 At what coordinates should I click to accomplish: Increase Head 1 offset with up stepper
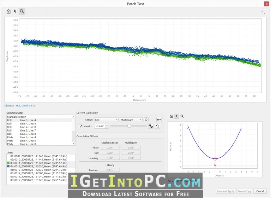[x=107, y=125]
